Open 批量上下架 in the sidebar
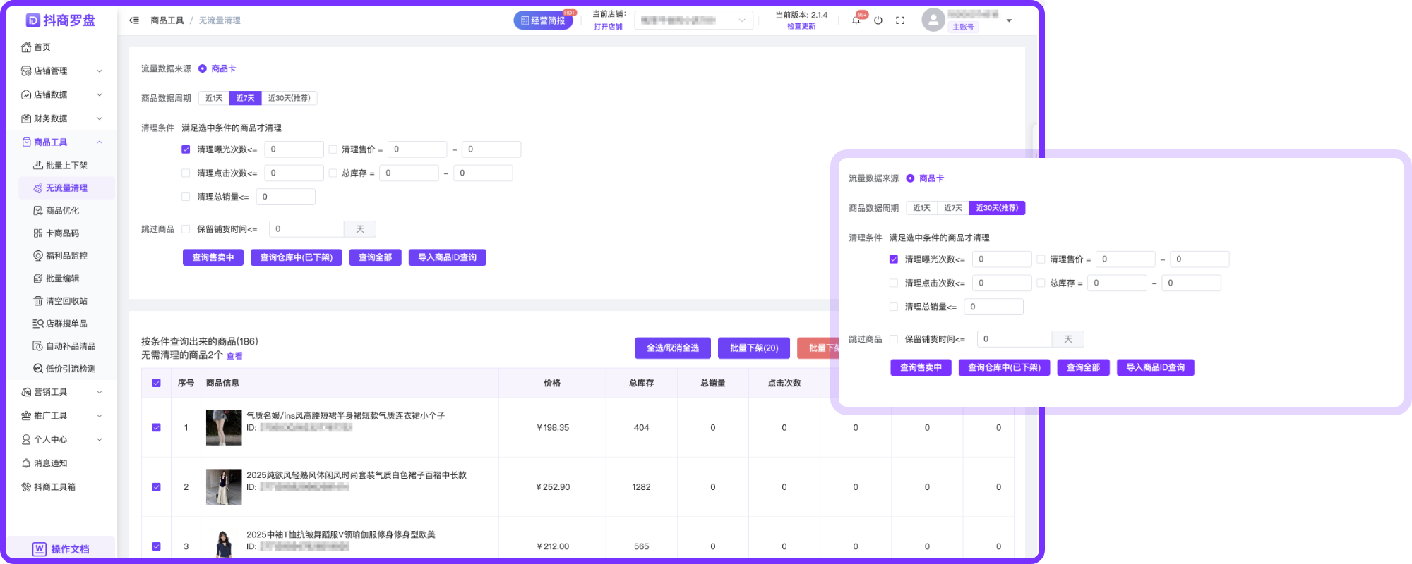 point(66,166)
